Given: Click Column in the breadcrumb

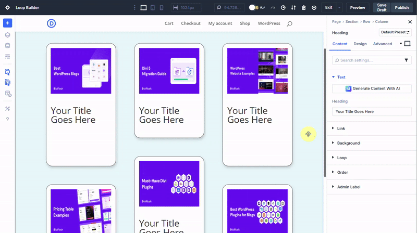Looking at the screenshot, I should [x=382, y=21].
